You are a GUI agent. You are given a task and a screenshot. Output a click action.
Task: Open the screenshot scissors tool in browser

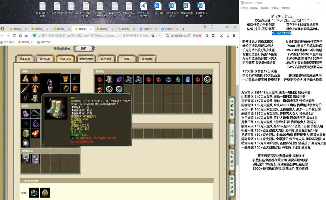[222, 36]
